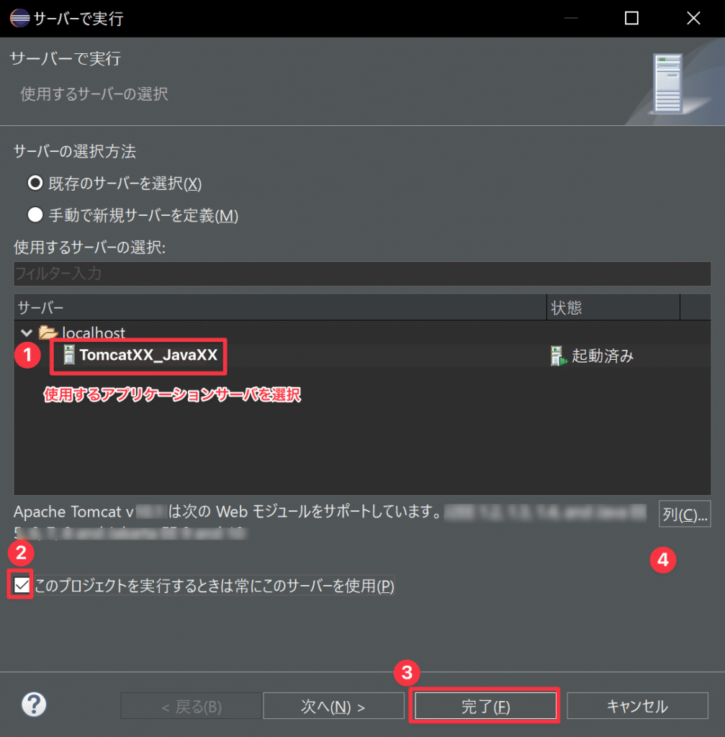Focus the フィルター入力 filter text field
The image size is (725, 737).
[362, 273]
